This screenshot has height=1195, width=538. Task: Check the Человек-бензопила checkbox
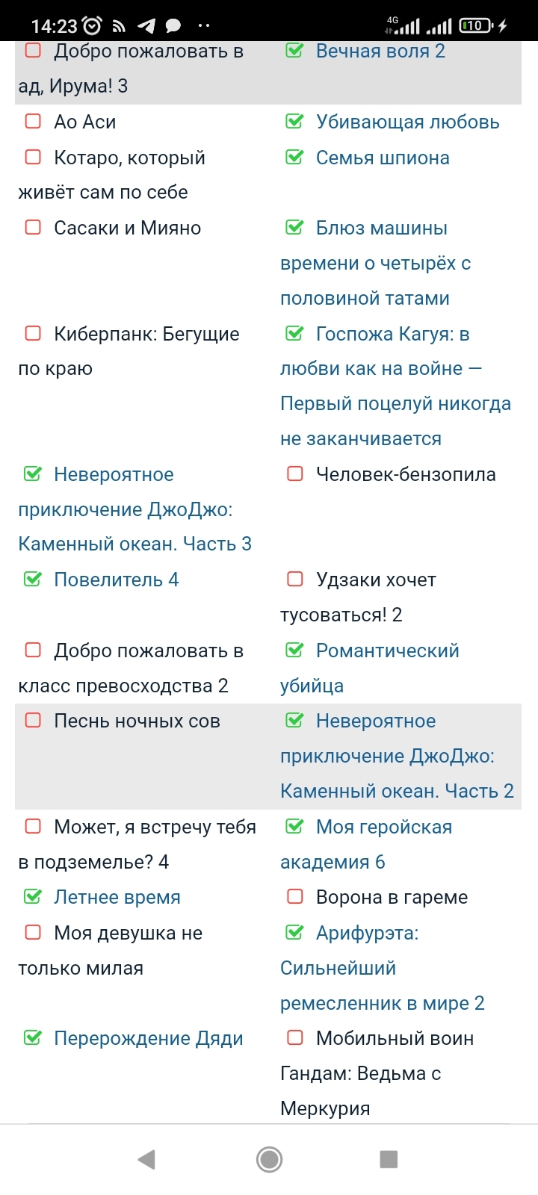295,474
